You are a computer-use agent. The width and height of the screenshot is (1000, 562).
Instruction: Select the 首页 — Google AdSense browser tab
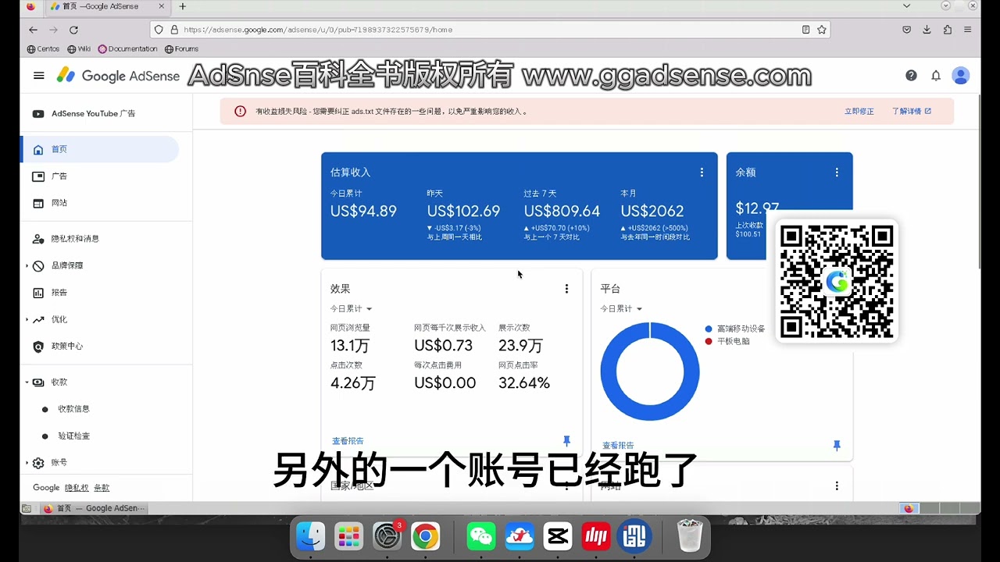[x=108, y=6]
